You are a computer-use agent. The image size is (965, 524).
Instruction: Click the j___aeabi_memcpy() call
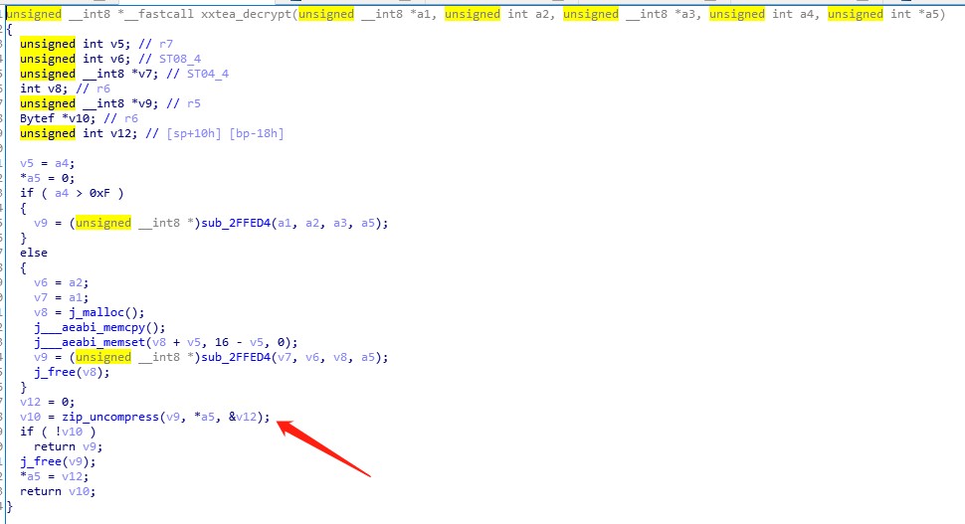[x=99, y=327]
